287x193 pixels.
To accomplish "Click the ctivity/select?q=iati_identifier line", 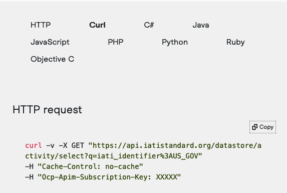I will click(114, 156).
